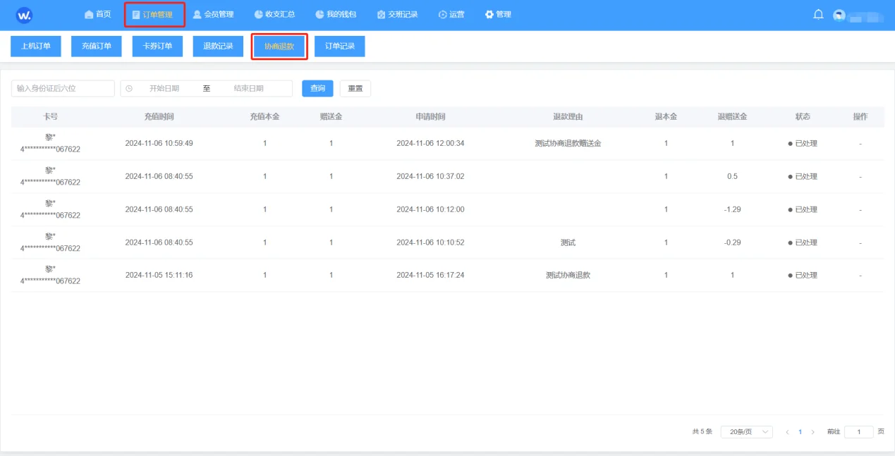The height and width of the screenshot is (456, 895).
Task: Open 会员管理 menu
Action: (x=213, y=15)
